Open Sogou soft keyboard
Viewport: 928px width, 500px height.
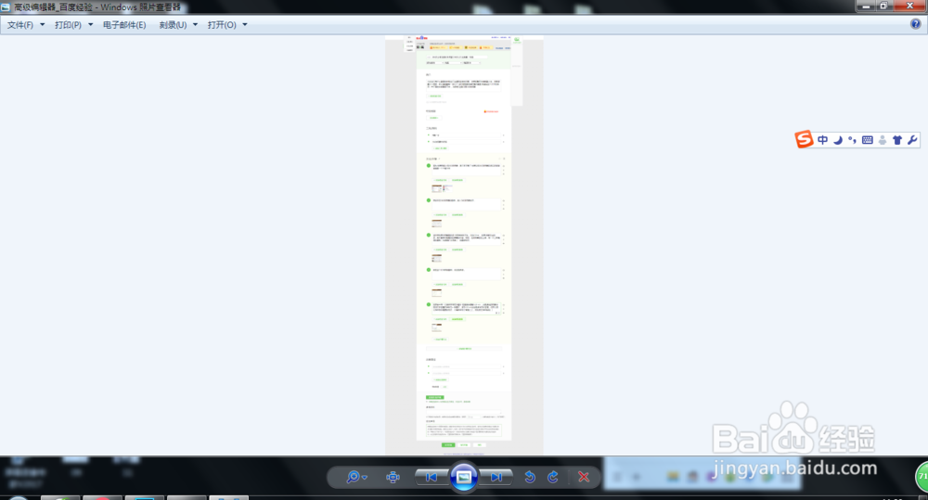click(x=868, y=140)
